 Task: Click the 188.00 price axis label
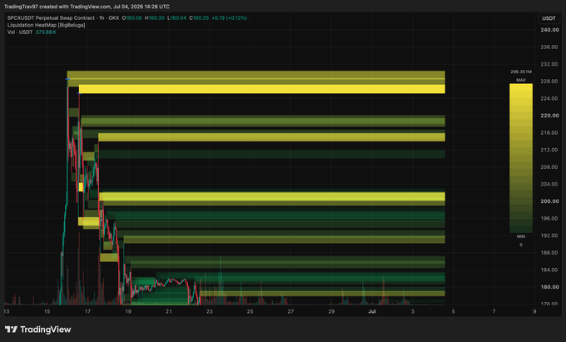pyautogui.click(x=549, y=252)
